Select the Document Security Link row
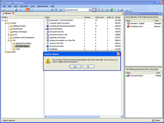 (83, 35)
